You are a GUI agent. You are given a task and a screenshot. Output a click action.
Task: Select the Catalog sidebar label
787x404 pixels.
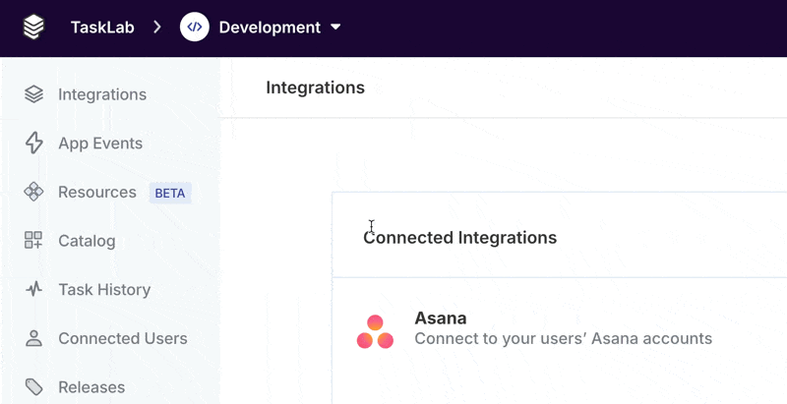87,241
